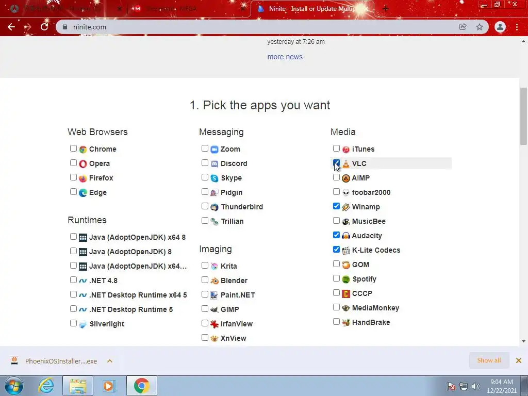Reload the page with the refresh icon
Screen dimensions: 528x396
tap(44, 27)
